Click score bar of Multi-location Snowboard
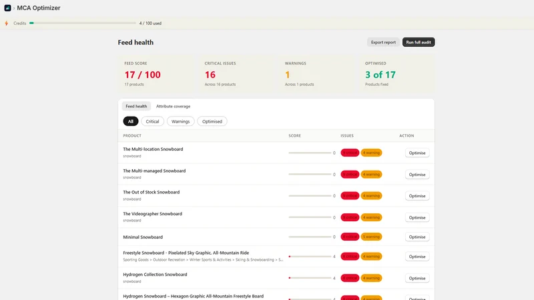Image resolution: width=534 pixels, height=300 pixels. click(x=310, y=153)
